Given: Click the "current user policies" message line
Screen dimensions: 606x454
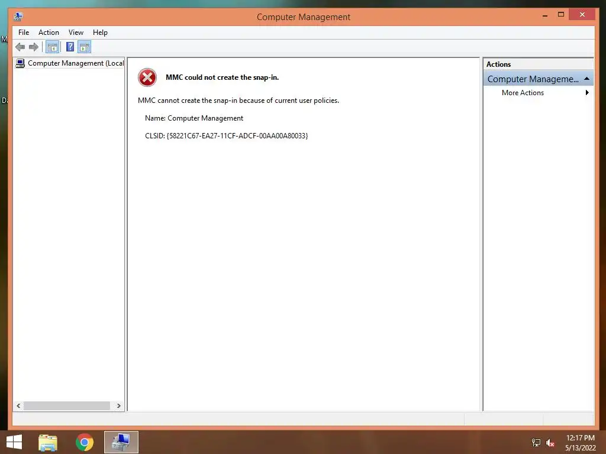Looking at the screenshot, I should pyautogui.click(x=238, y=100).
